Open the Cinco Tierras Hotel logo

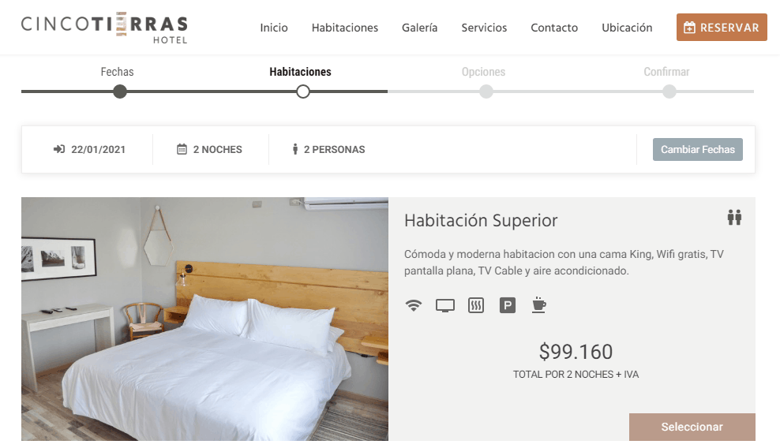tap(104, 29)
